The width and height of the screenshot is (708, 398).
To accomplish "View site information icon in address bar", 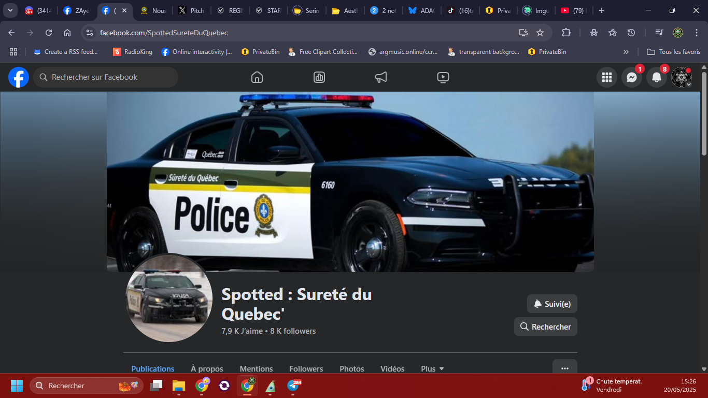I will (x=90, y=33).
